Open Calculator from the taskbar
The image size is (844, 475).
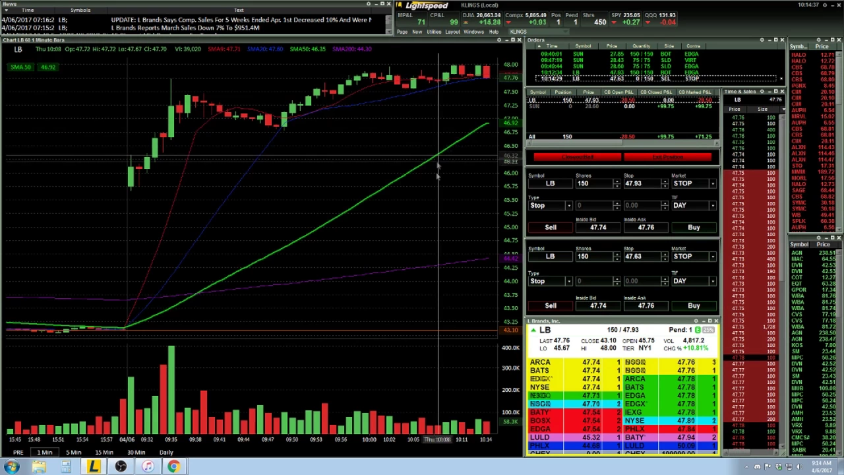coord(66,466)
